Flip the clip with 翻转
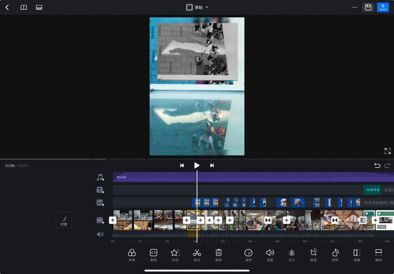This screenshot has width=394, height=274. coord(379,255)
